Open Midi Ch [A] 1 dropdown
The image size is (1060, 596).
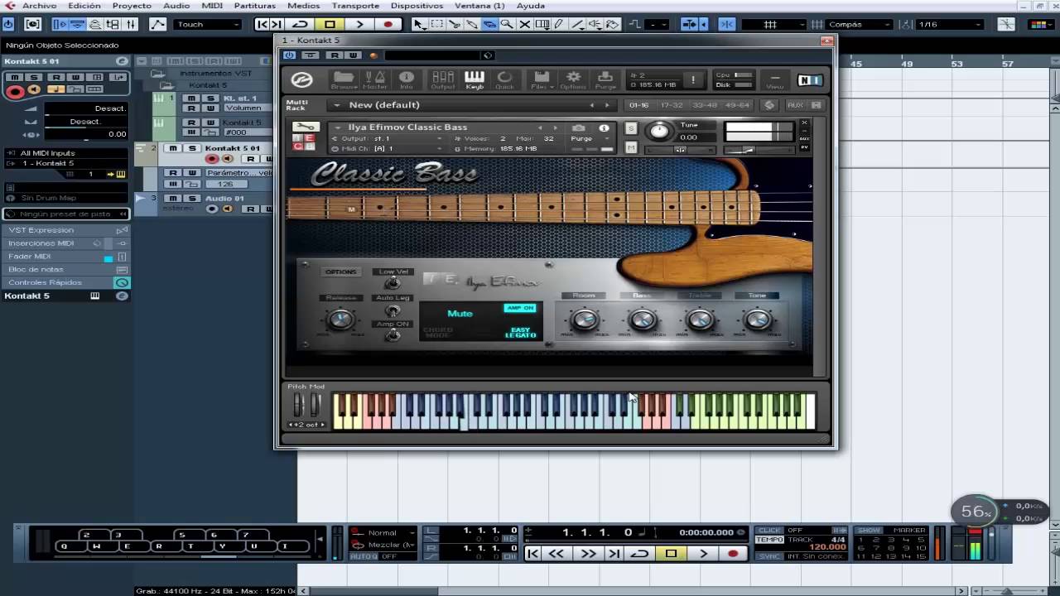tap(389, 148)
